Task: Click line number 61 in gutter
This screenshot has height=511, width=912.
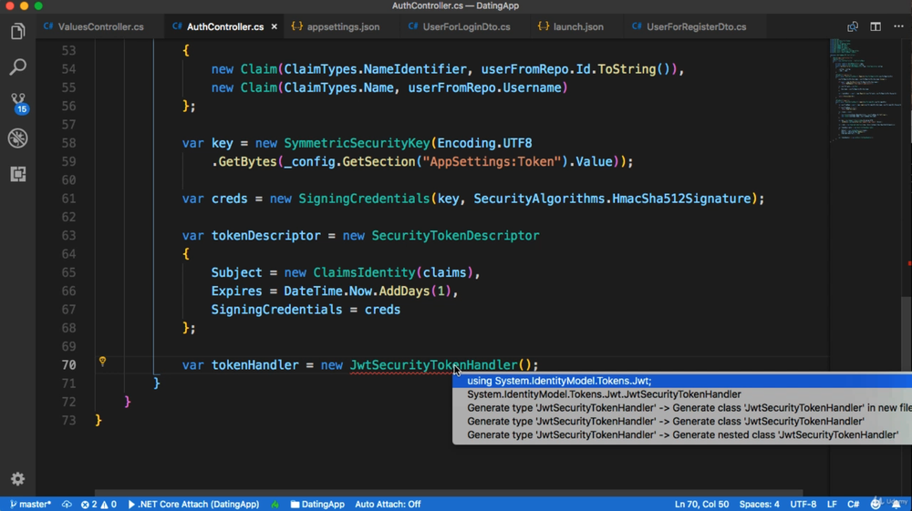Action: pos(68,199)
